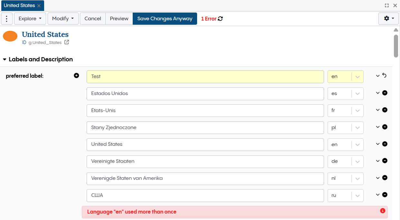
Task: Open the Modify menu
Action: 63,19
